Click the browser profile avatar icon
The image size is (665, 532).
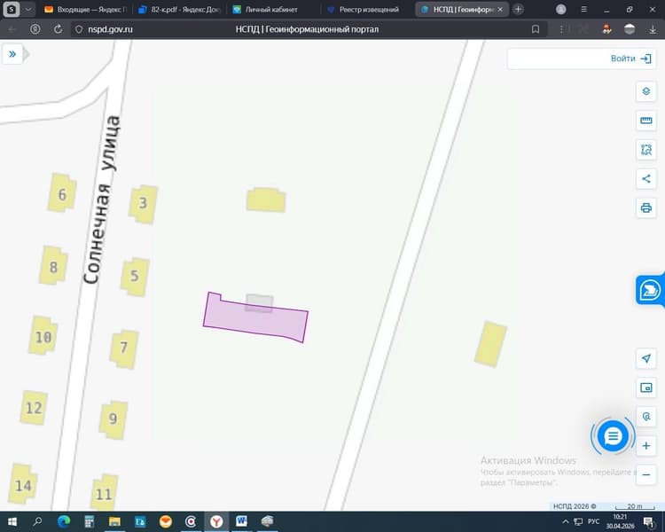[x=561, y=10]
